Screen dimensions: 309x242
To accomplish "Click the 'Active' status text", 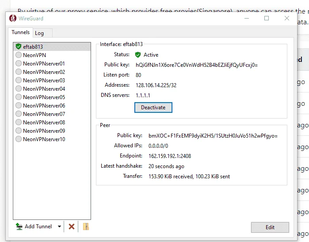I will click(151, 55).
